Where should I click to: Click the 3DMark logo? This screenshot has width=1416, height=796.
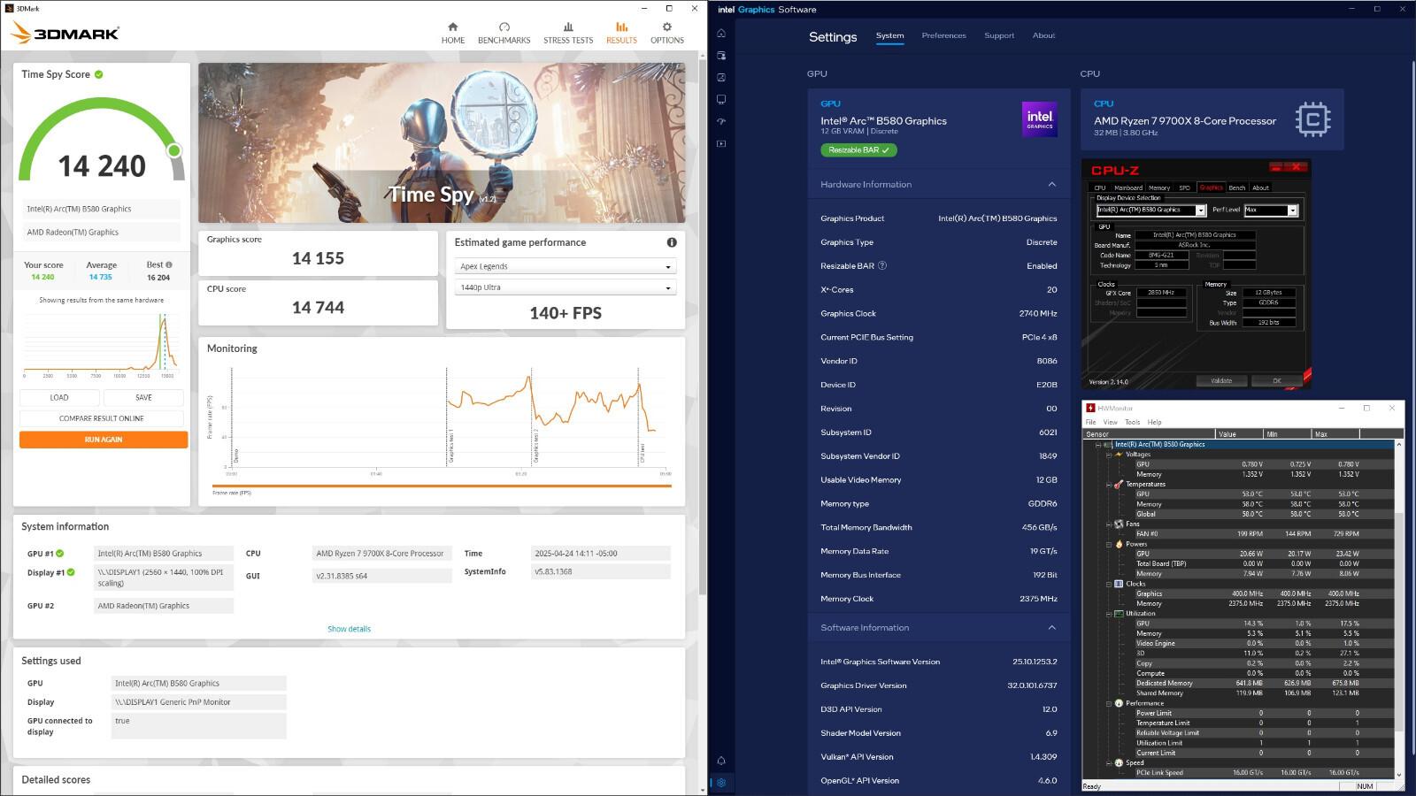[65, 33]
